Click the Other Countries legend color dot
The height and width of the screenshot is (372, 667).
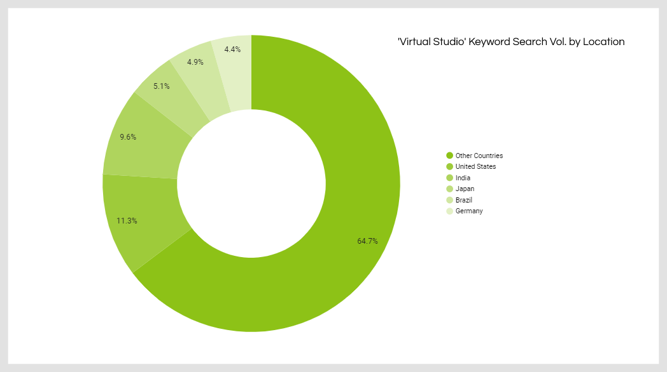click(x=449, y=156)
